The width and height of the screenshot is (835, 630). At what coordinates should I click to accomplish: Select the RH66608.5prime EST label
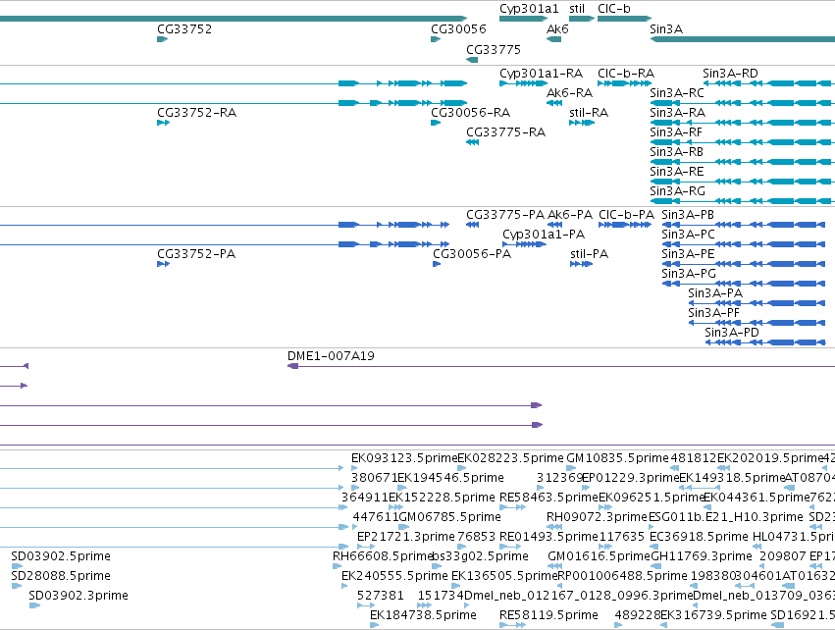click(383, 556)
